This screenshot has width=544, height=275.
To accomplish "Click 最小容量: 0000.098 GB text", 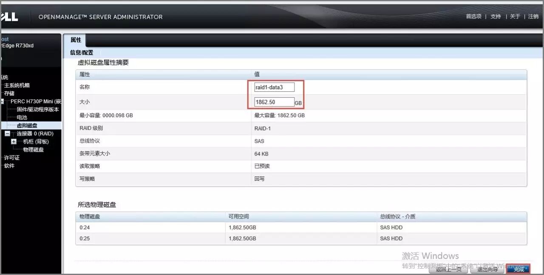I will pos(106,116).
